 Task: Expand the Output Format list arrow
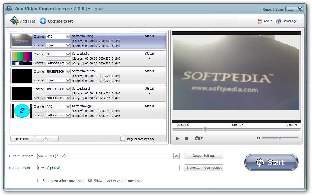[176, 156]
